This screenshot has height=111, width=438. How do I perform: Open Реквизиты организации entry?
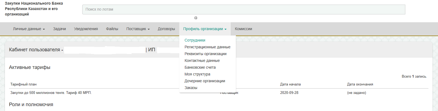point(205,54)
